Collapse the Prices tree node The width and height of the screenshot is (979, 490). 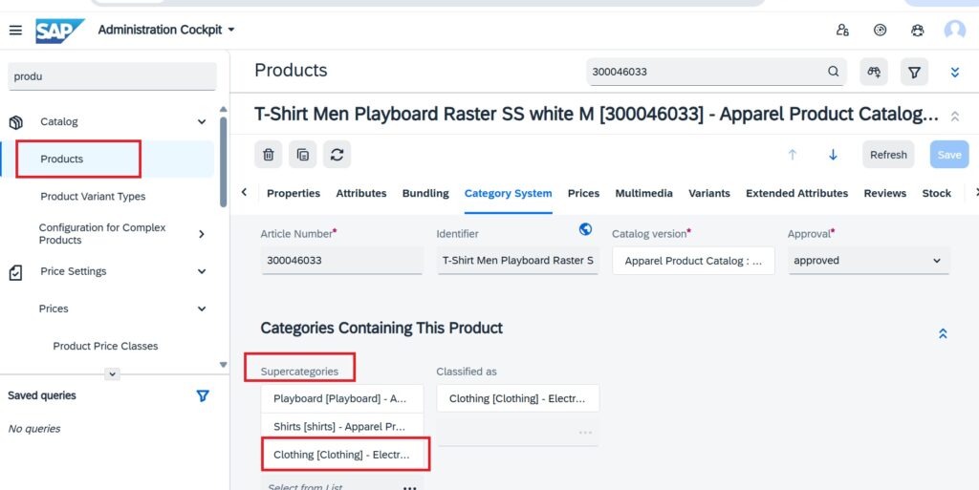(202, 309)
